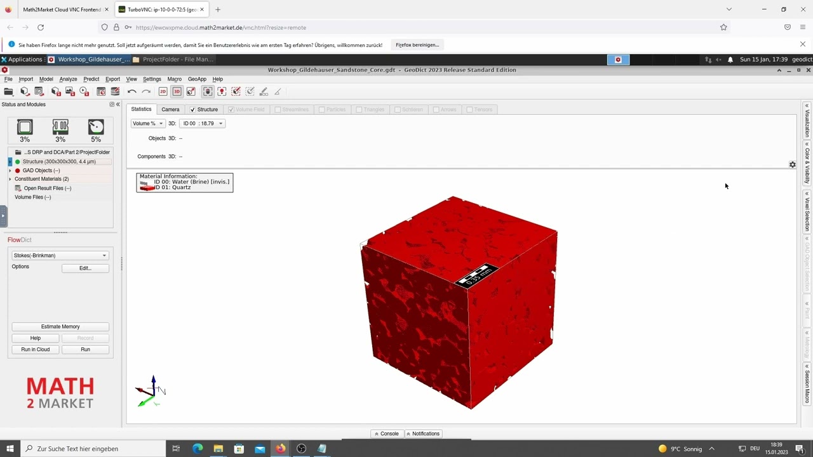This screenshot has height=457, width=813.
Task: Click the save video toolbar icon
Action: pyautogui.click(x=84, y=91)
